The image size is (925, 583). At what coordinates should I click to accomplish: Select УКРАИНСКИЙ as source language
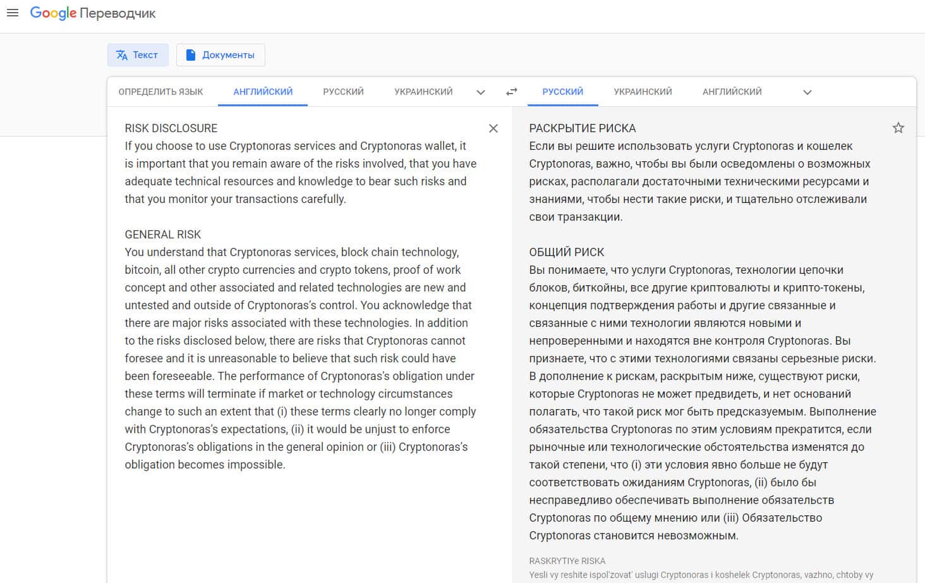point(423,92)
